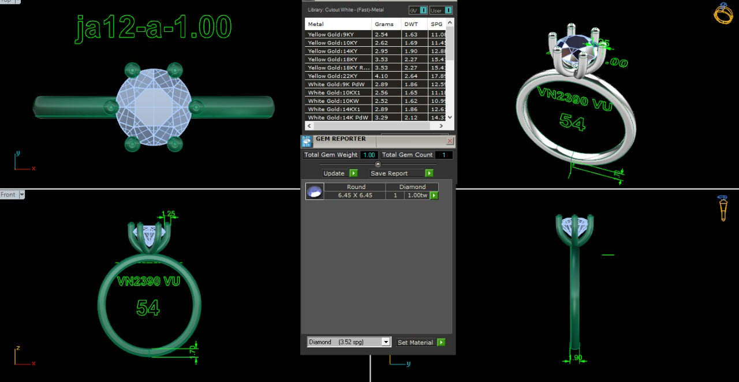Screen dimensions: 739x382
Task: Select the Yellow Gold:14KY row
Action: pyautogui.click(x=376, y=51)
